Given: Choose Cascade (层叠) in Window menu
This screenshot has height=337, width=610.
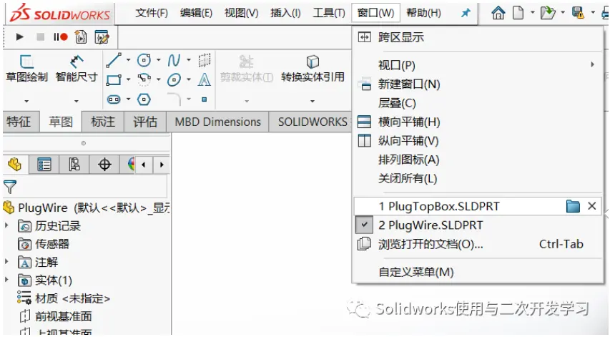Looking at the screenshot, I should tap(397, 103).
